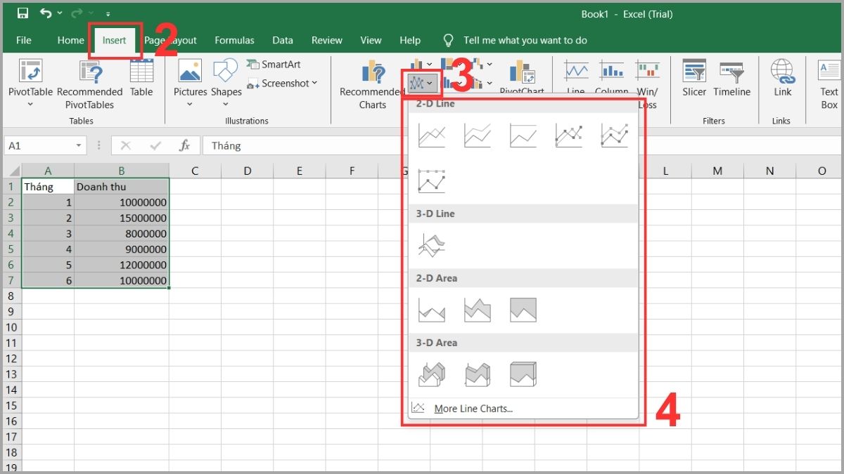The width and height of the screenshot is (844, 474).
Task: Pick the Stacked Area chart in 2-D Area
Action: [477, 310]
